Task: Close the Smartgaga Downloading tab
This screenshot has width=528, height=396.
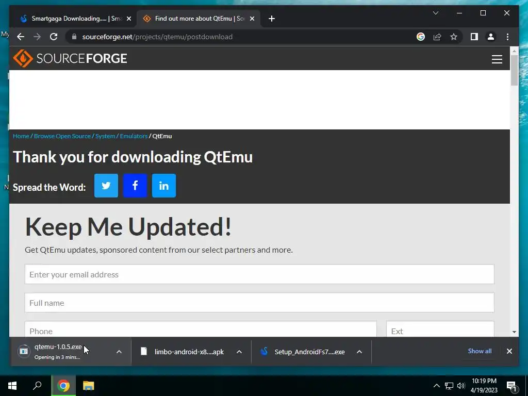Action: (128, 19)
